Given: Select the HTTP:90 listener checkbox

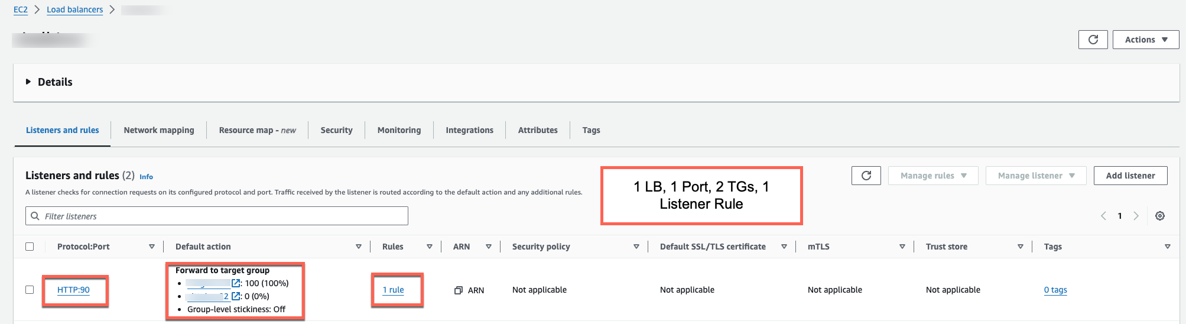Looking at the screenshot, I should (30, 290).
